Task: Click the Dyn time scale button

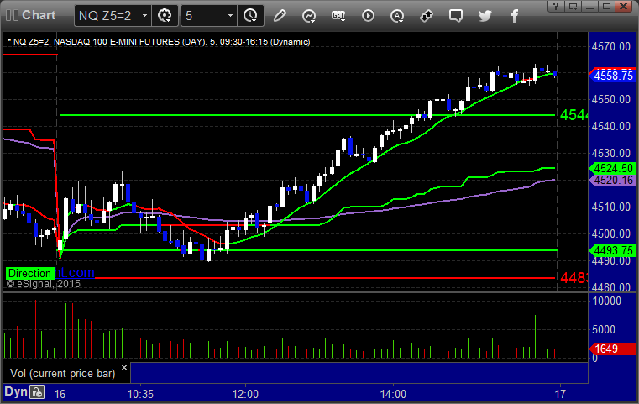Action: tap(16, 391)
